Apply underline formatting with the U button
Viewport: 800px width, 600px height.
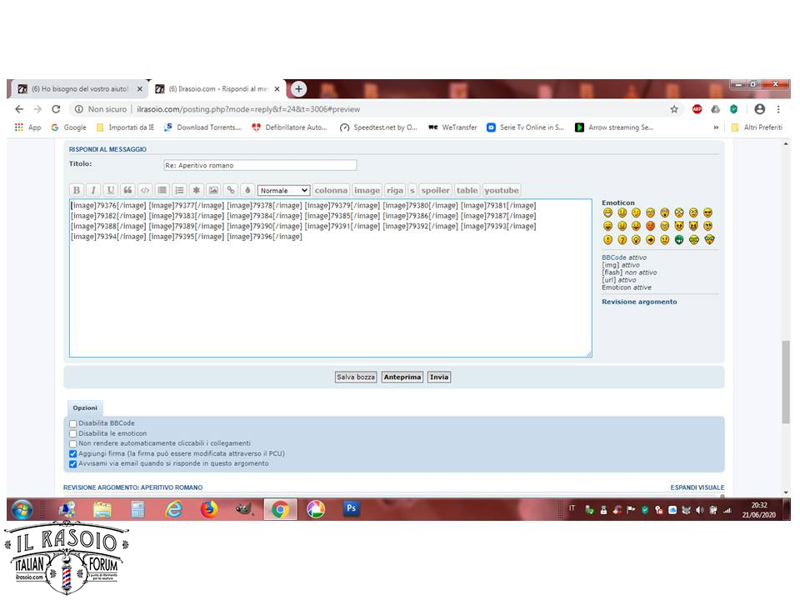point(111,190)
